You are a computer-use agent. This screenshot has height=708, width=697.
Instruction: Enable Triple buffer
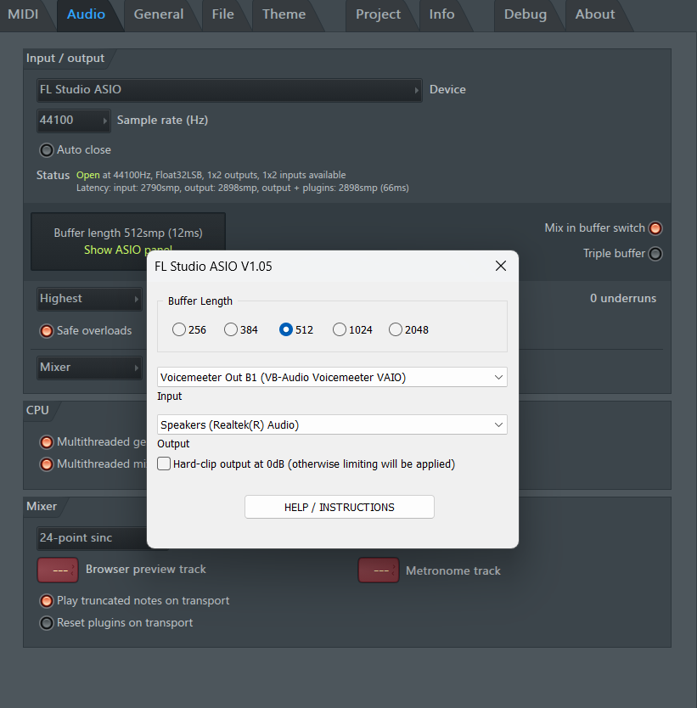pos(654,253)
